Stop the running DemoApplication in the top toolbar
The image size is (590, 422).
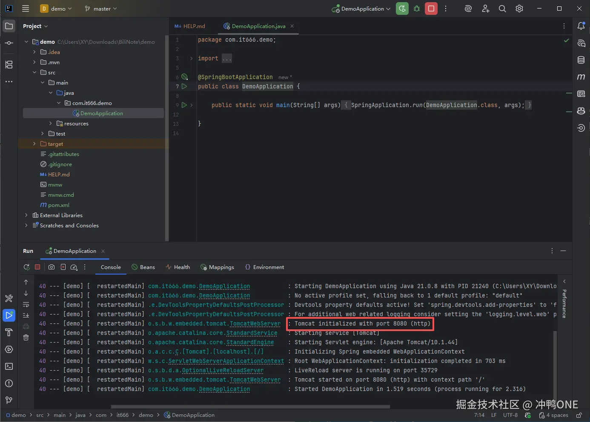431,8
